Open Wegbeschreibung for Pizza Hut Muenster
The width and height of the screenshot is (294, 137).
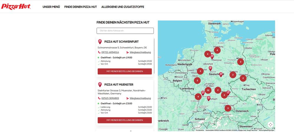tap(140, 98)
